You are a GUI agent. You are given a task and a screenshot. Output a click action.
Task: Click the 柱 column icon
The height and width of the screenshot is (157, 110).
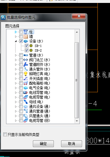click(26, 32)
